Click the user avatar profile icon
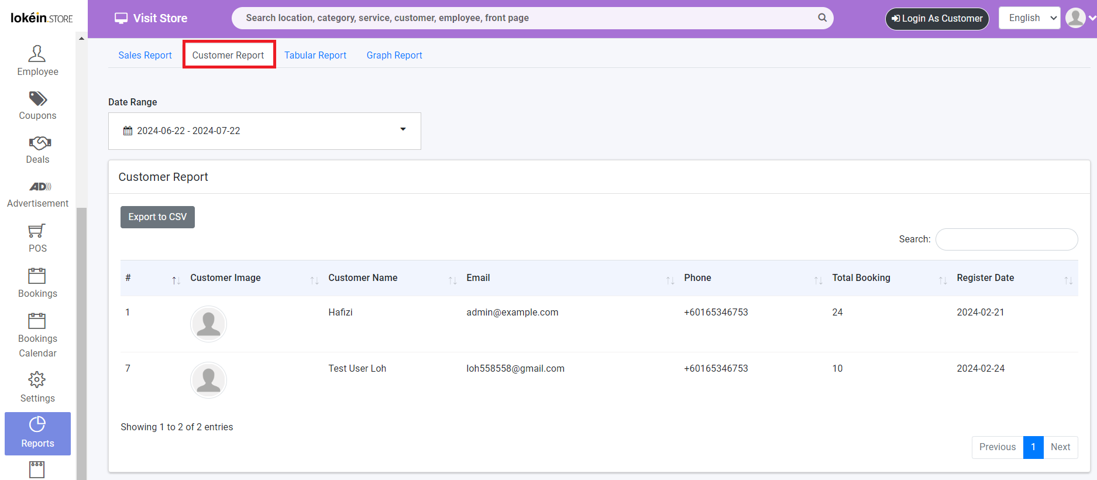Screen dimensions: 1097x480 pyautogui.click(x=1075, y=18)
